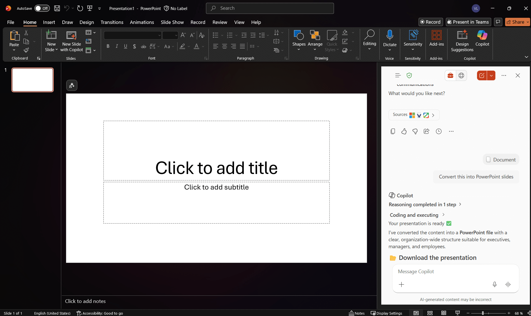Click Present in Teams button
531x316 pixels.
pyautogui.click(x=468, y=22)
